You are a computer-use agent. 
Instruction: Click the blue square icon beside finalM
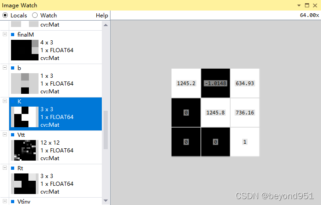point(13,34)
